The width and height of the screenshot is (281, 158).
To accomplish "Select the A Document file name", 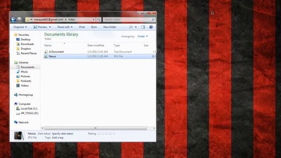I will pos(56,52).
